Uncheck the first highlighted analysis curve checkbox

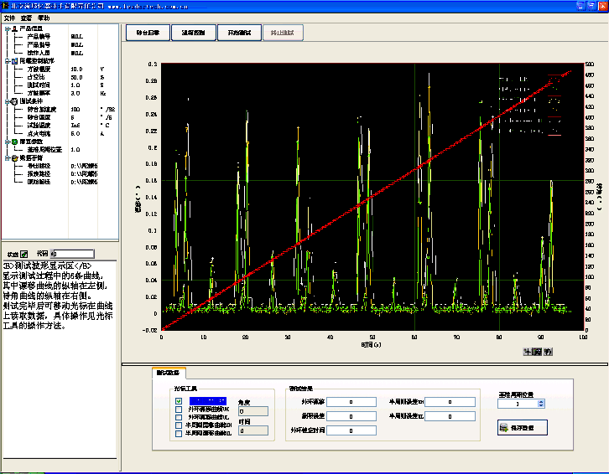[179, 401]
